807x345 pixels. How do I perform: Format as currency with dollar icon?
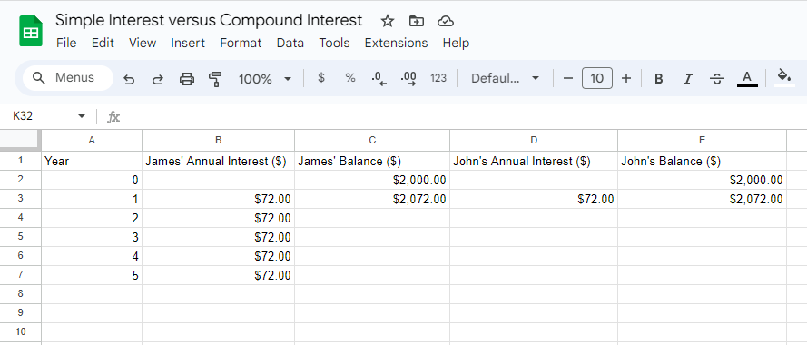pyautogui.click(x=321, y=78)
